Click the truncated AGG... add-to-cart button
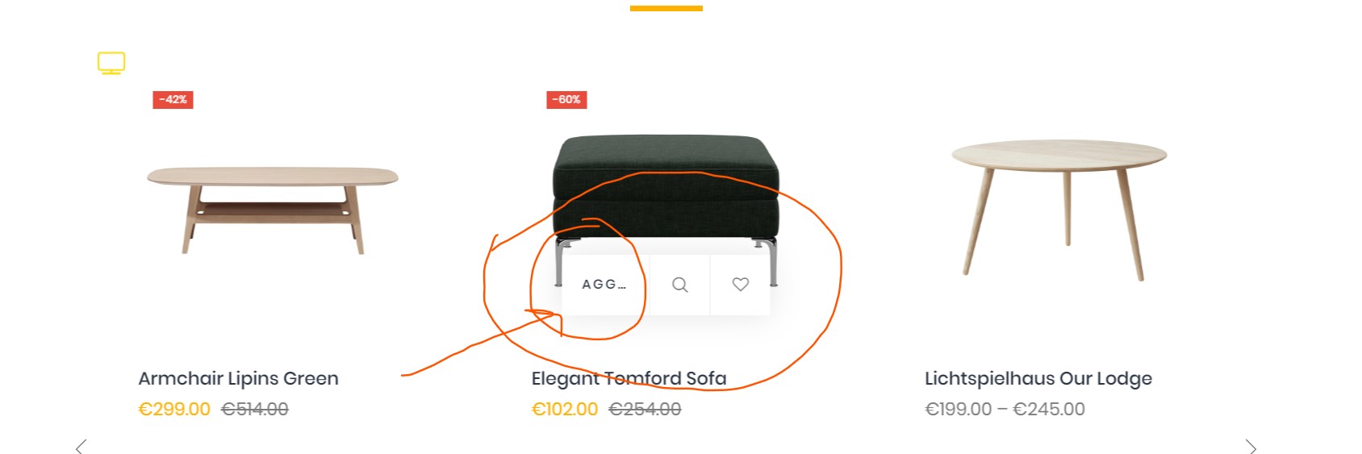This screenshot has height=454, width=1362. pyautogui.click(x=605, y=285)
